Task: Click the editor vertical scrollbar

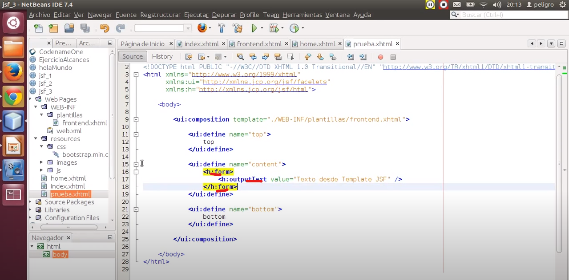Action: (559, 164)
